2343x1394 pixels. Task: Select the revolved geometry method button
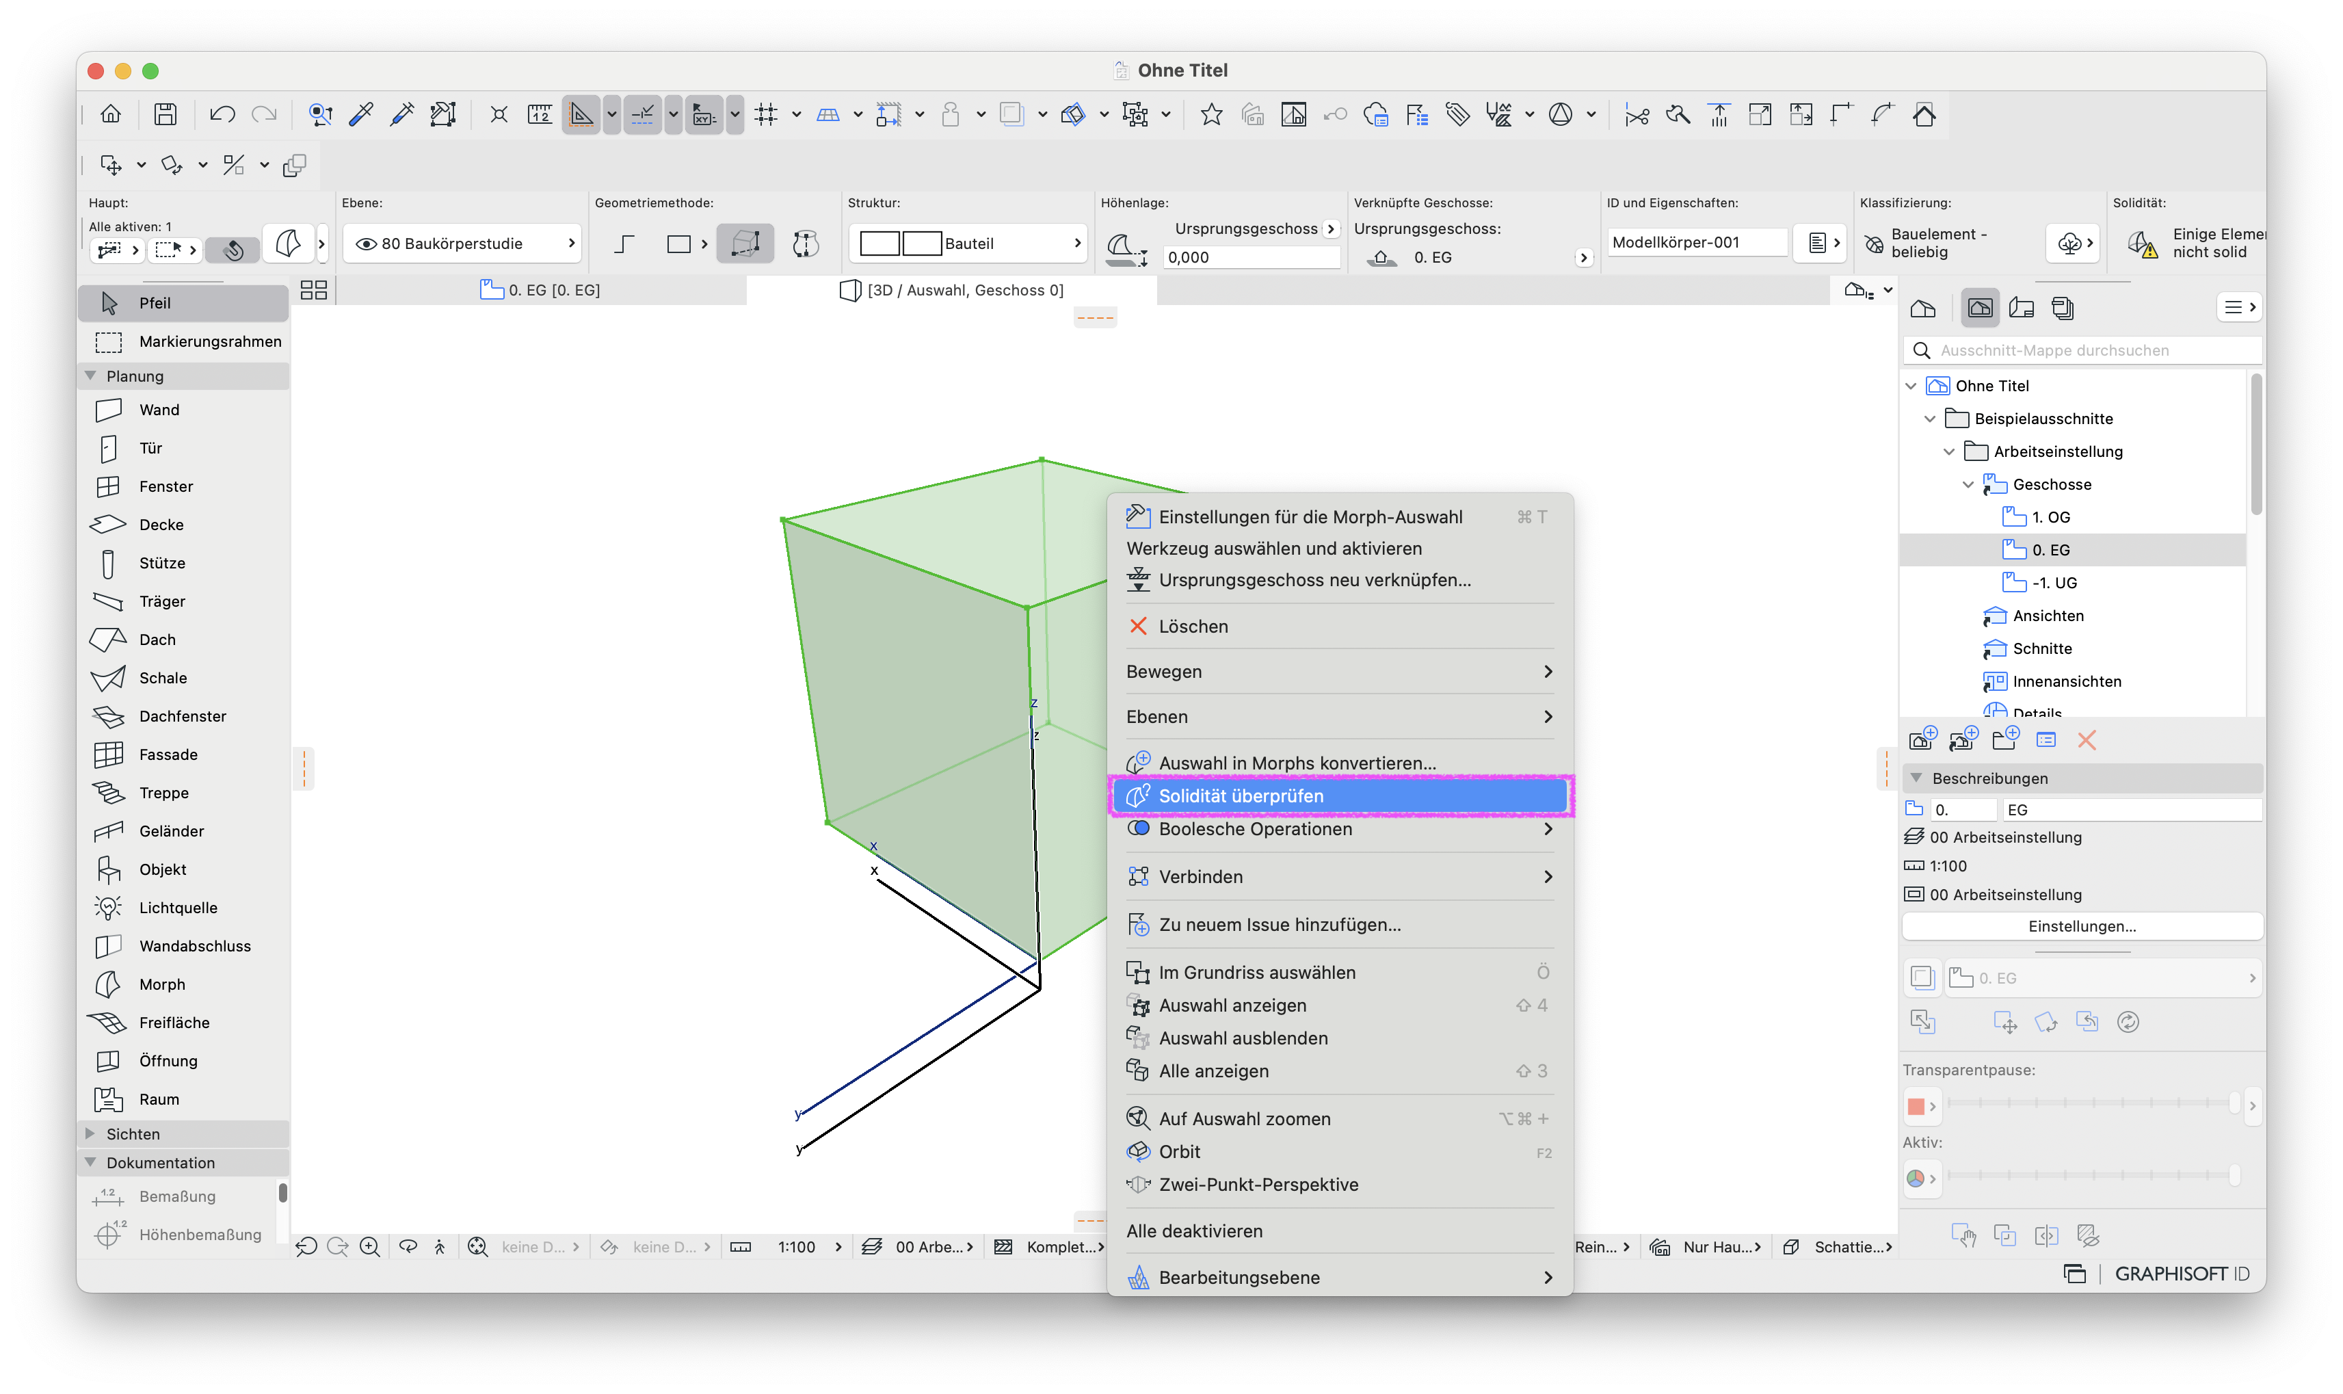[806, 244]
